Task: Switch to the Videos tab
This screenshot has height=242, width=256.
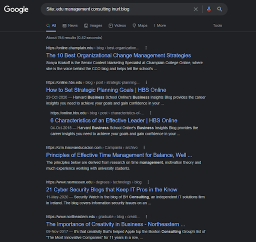Action: (x=117, y=25)
